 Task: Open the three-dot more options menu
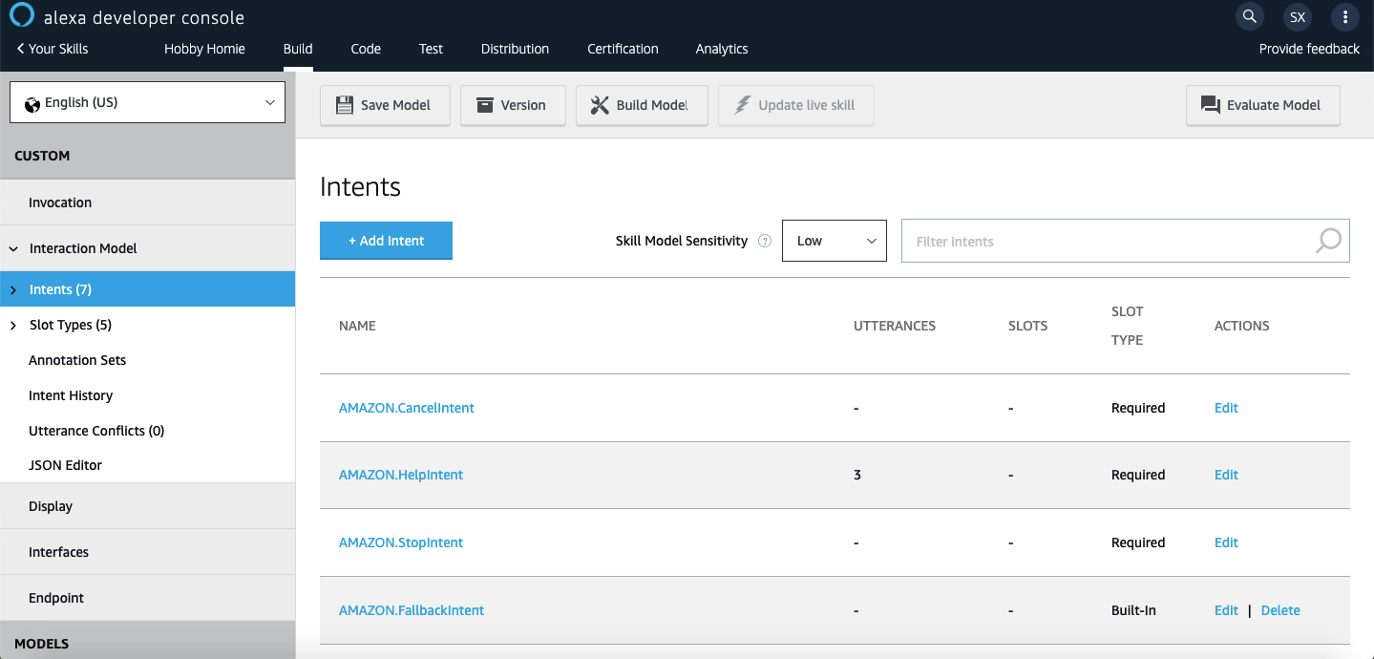click(1345, 16)
